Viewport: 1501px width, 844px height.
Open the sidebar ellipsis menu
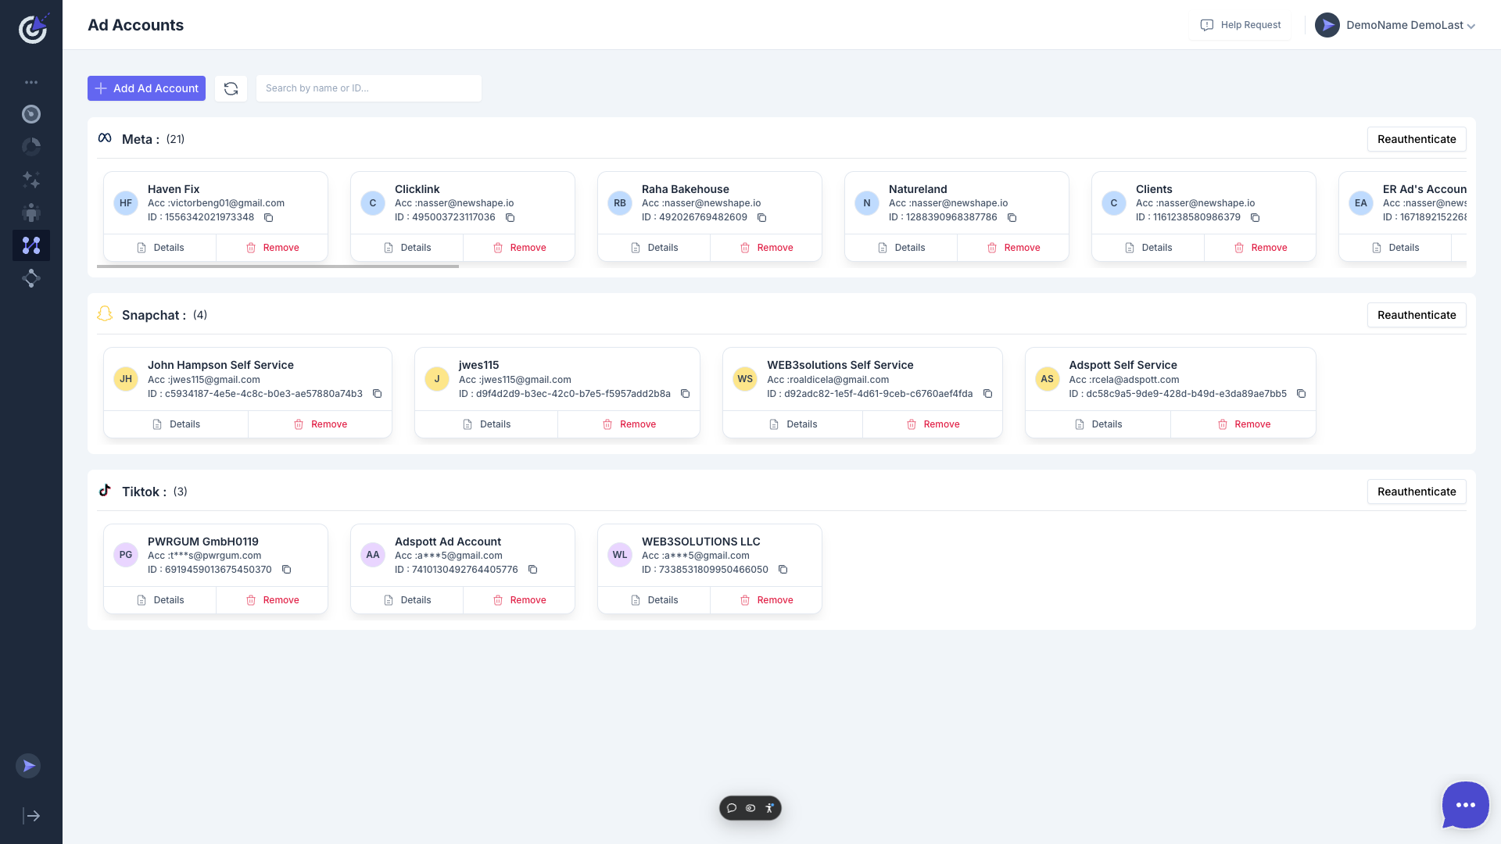pos(31,82)
